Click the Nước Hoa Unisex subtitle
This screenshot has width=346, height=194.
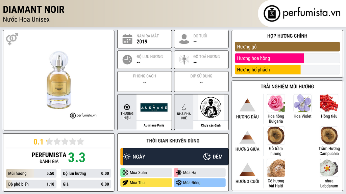pyautogui.click(x=26, y=19)
